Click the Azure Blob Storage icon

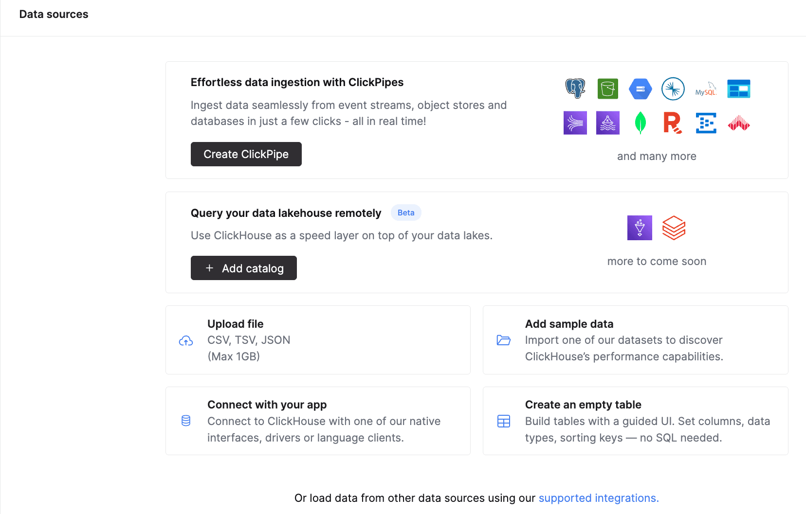[x=738, y=89]
